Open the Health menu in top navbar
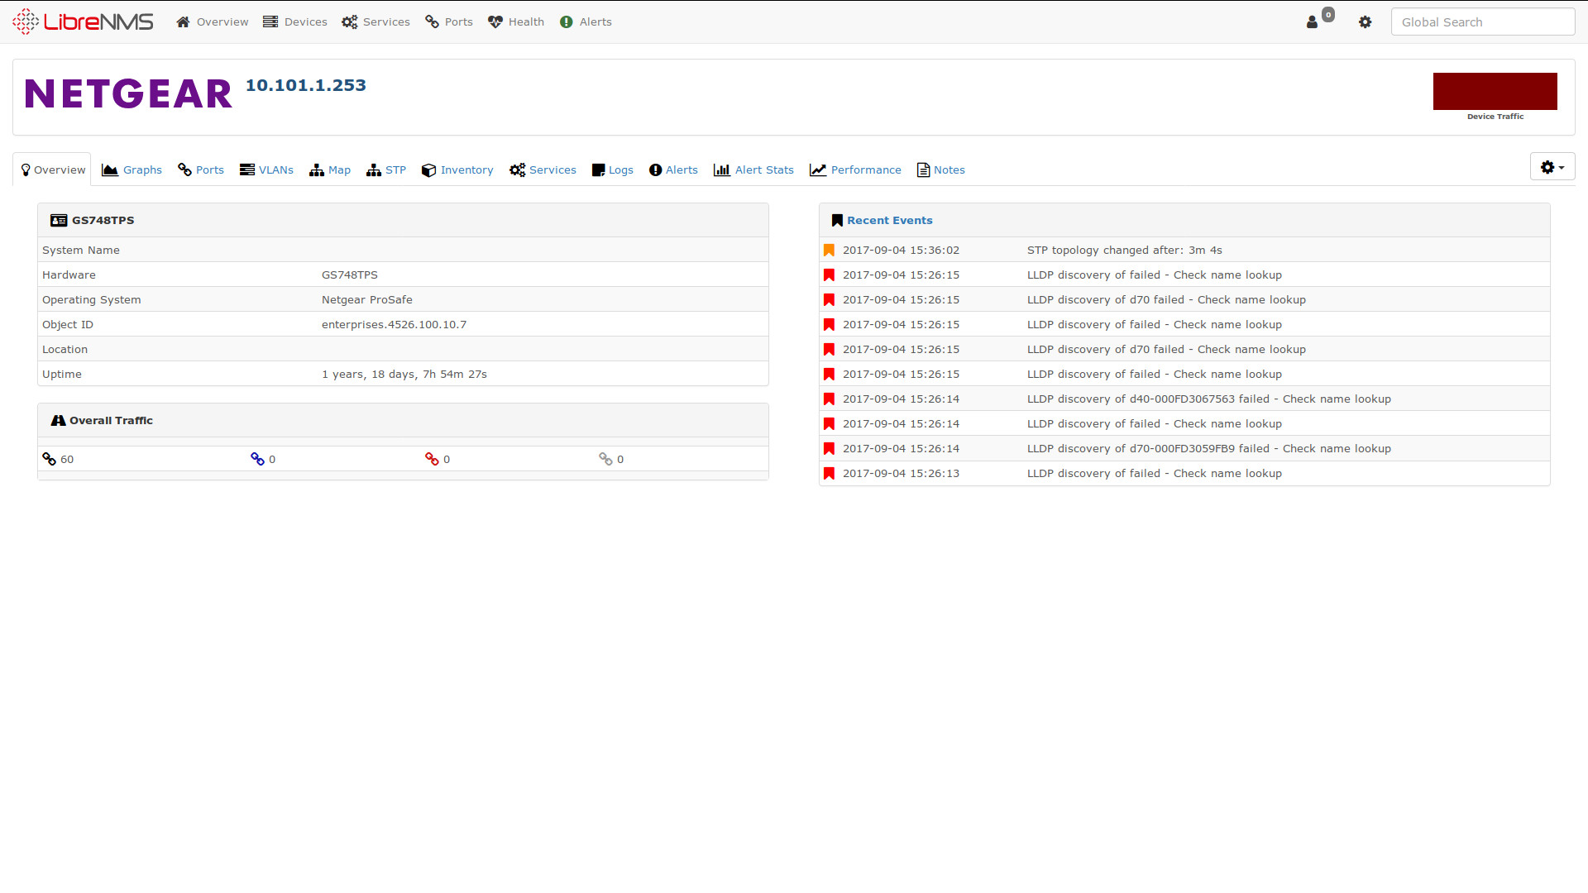This screenshot has width=1588, height=893. (516, 22)
